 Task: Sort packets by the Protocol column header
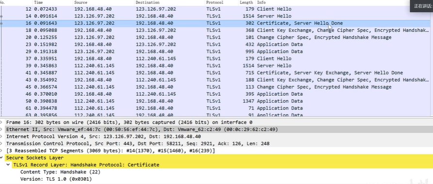pos(222,2)
